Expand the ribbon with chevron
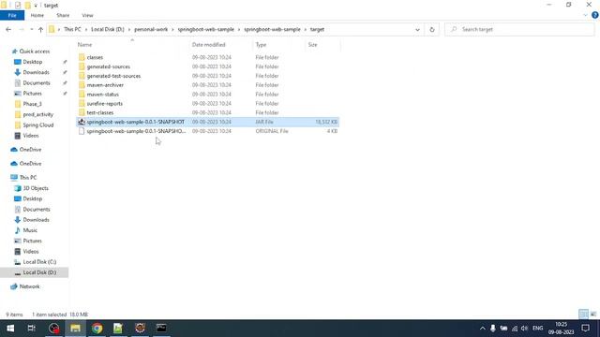Viewport: 600px width, 337px height. click(x=585, y=15)
